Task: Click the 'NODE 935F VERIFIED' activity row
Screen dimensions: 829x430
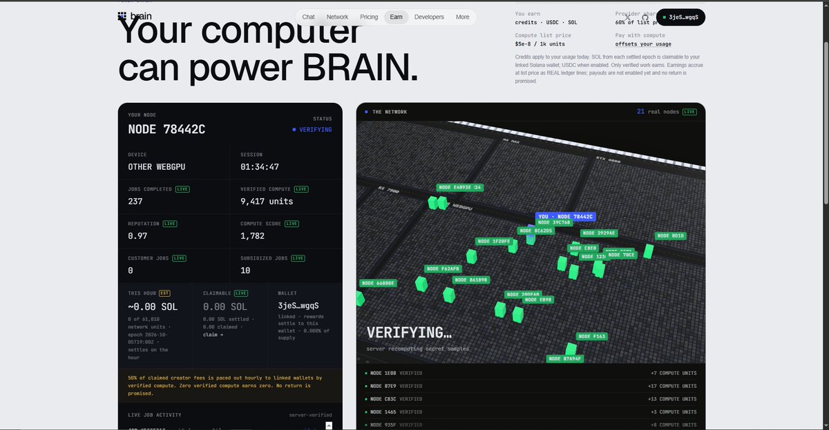Action: click(531, 424)
